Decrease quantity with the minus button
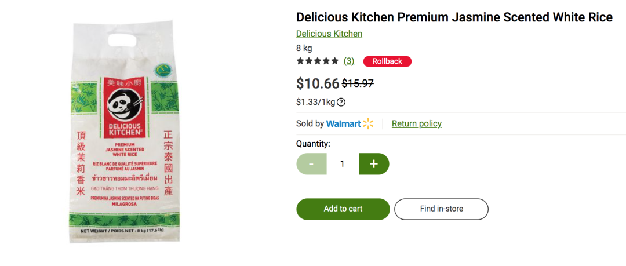 (x=311, y=164)
